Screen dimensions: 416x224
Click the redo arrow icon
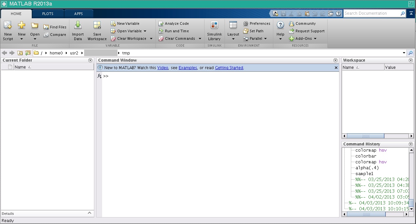[x=323, y=13]
